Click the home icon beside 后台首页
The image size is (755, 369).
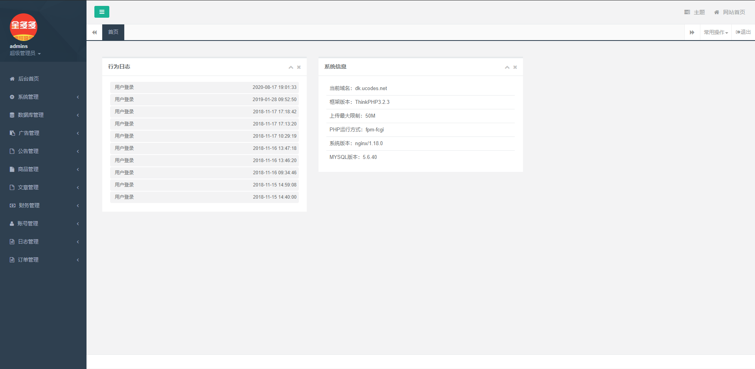[x=12, y=79]
